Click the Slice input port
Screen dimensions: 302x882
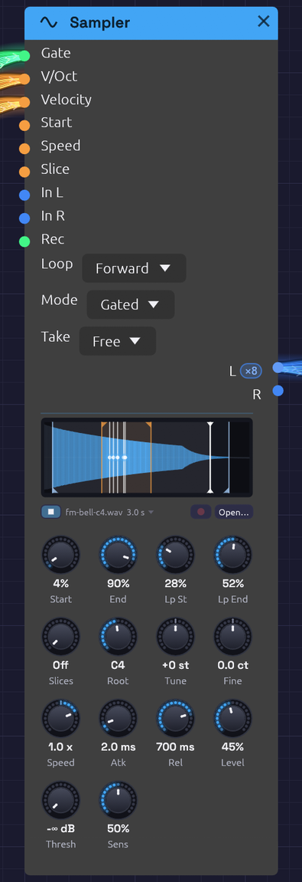(24, 172)
